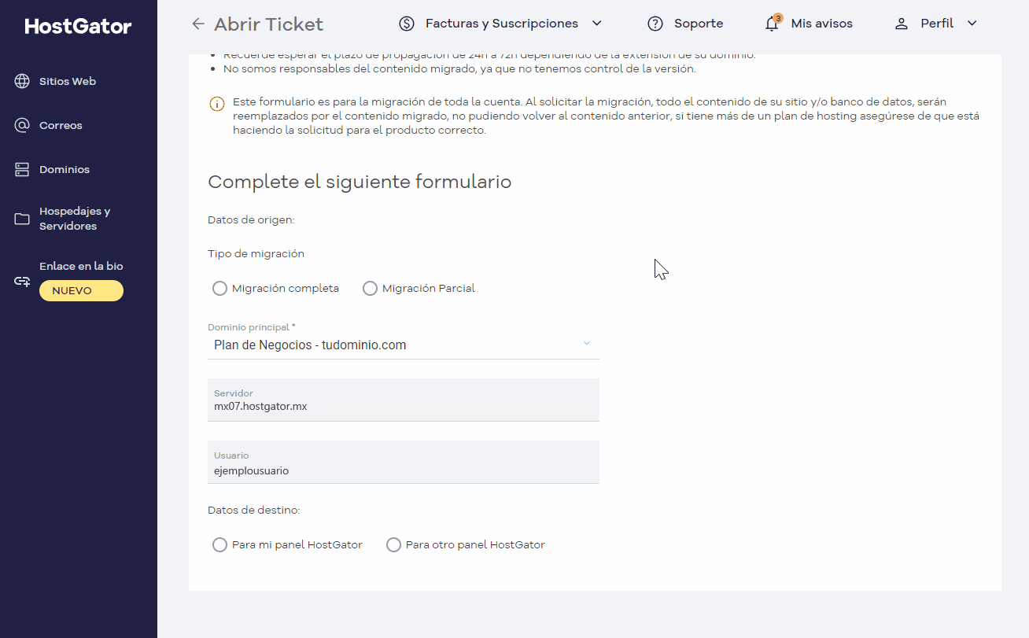
Task: Click the Perfil label
Action: [937, 24]
